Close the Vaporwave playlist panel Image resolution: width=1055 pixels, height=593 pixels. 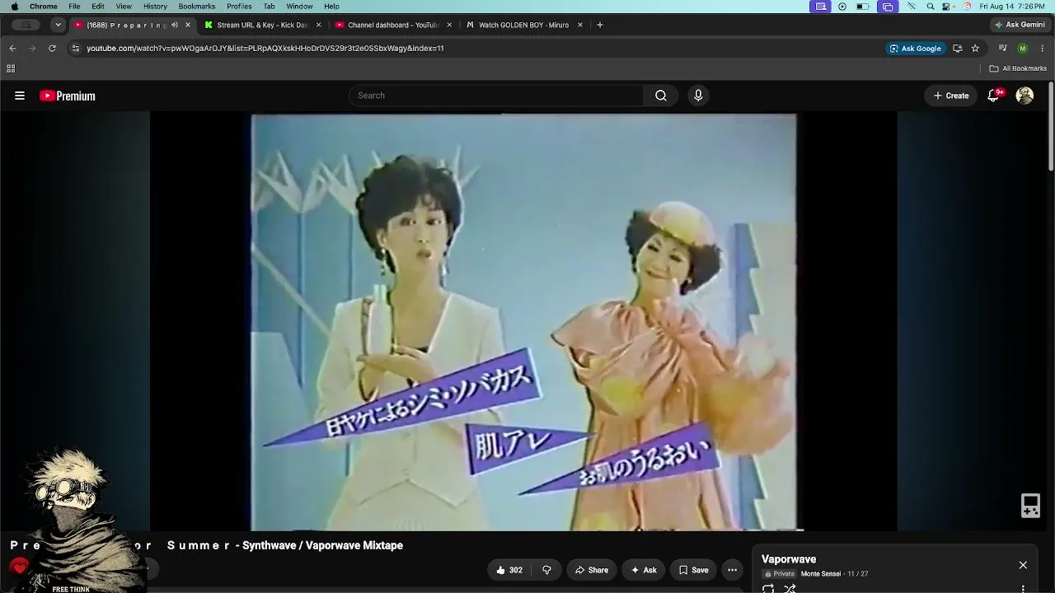tap(1023, 565)
